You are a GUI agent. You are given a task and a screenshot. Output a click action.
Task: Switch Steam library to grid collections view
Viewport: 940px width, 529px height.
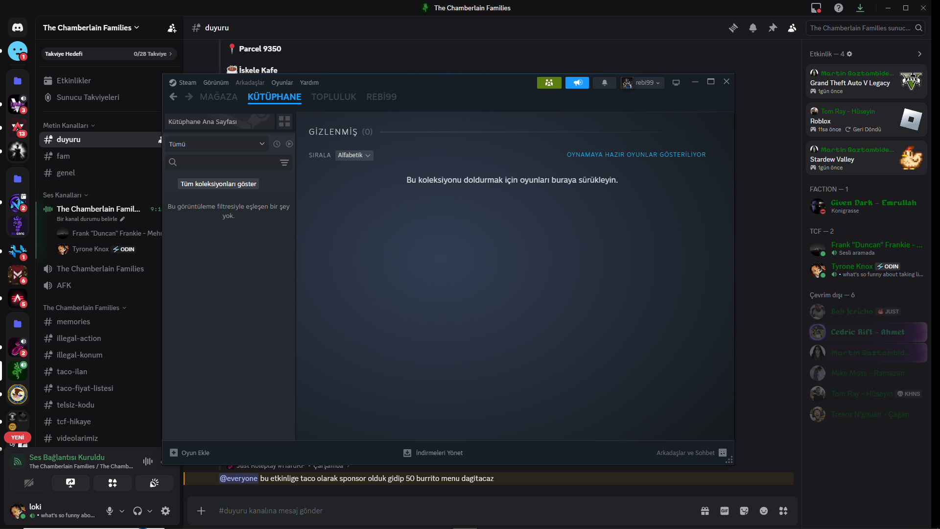pos(284,121)
